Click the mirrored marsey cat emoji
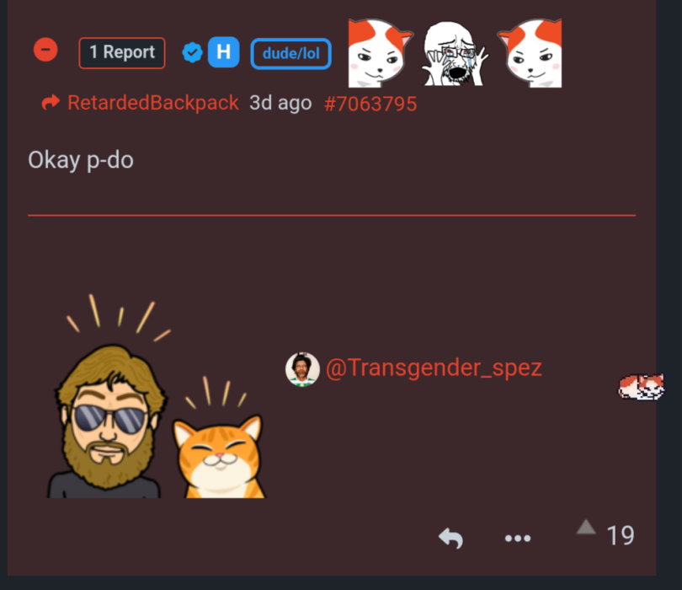This screenshot has width=682, height=590. tap(530, 53)
